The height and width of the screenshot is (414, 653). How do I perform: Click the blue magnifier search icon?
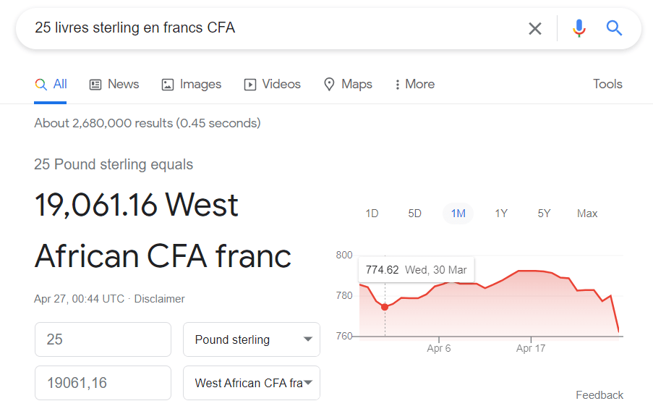[x=615, y=28]
